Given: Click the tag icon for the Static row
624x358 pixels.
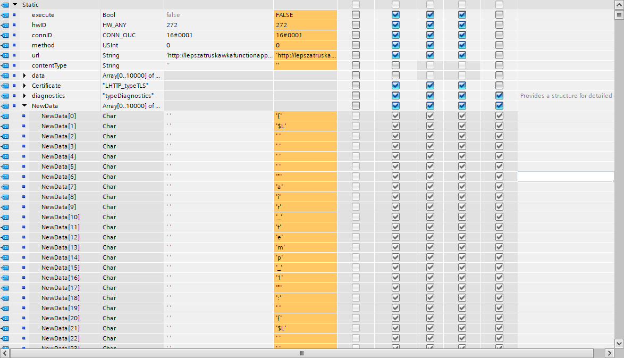Looking at the screenshot, I should pyautogui.click(x=5, y=5).
